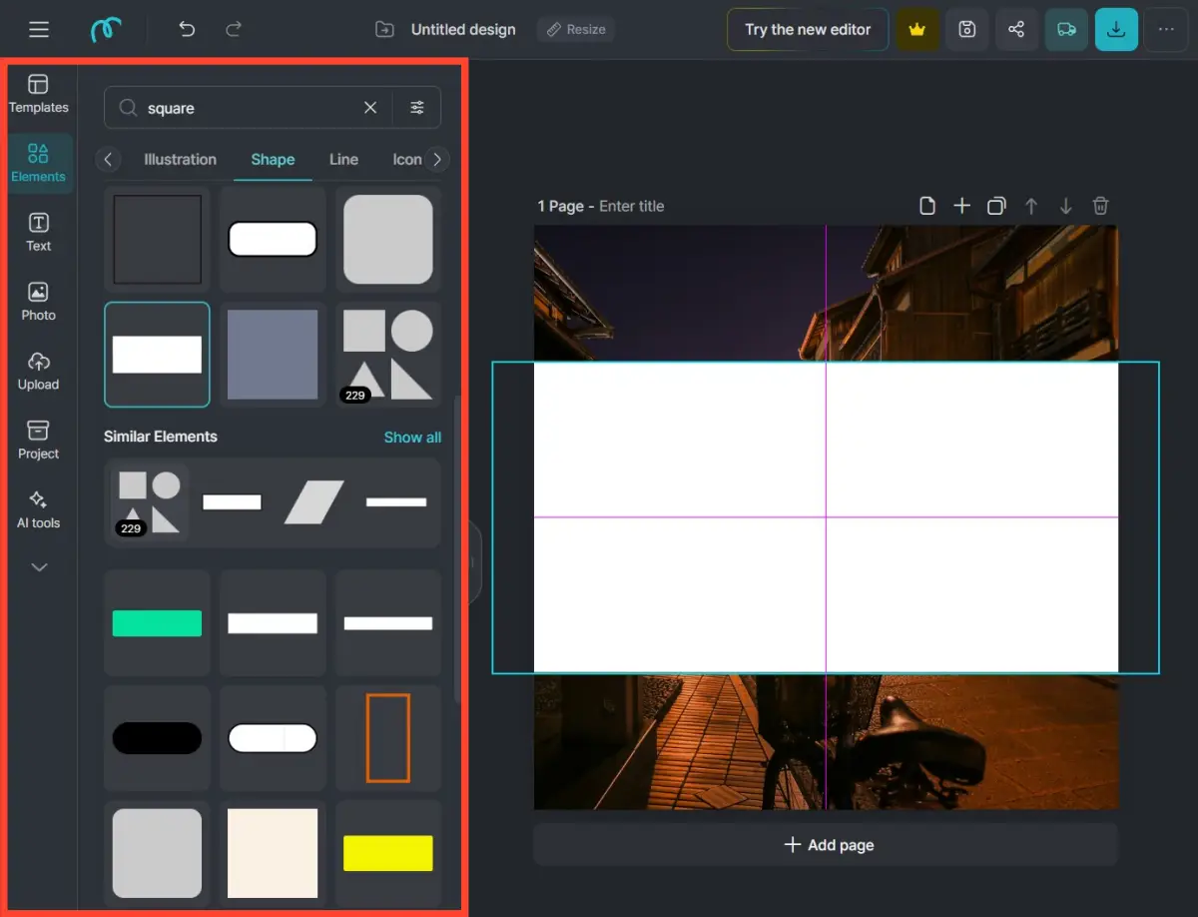Open the Templates panel in sidebar
This screenshot has height=917, width=1198.
click(38, 94)
